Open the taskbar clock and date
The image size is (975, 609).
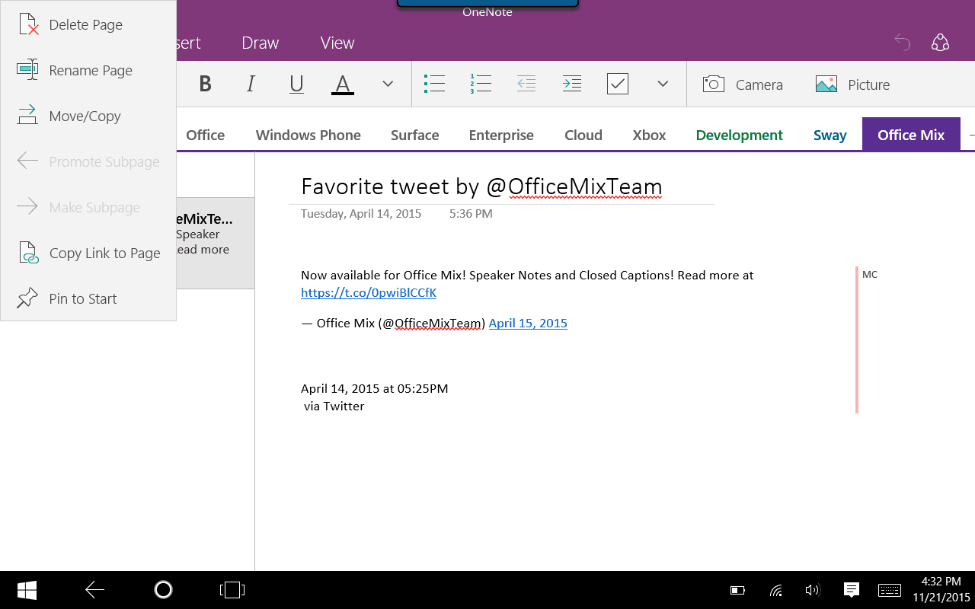pyautogui.click(x=941, y=590)
